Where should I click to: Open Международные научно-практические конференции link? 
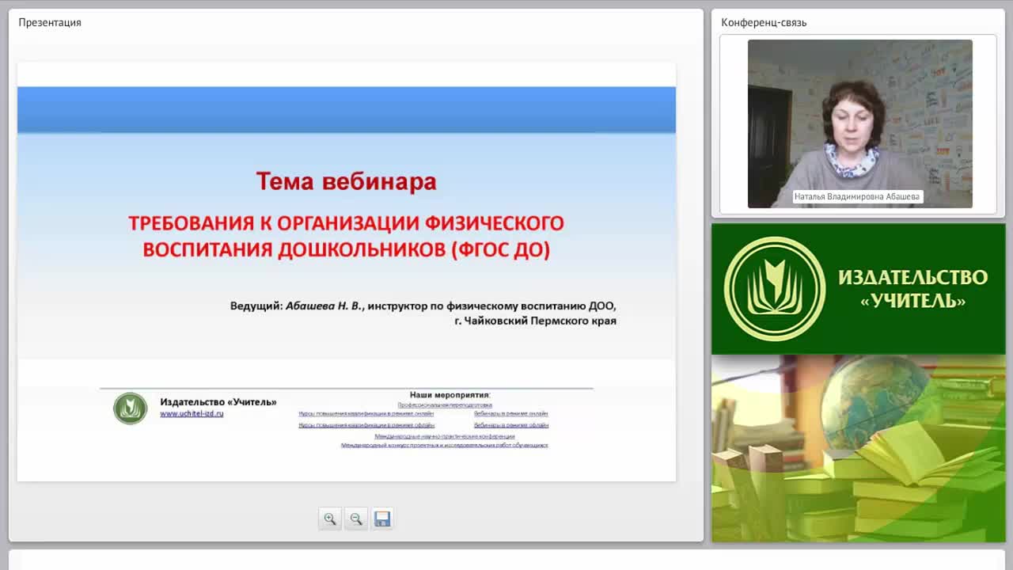445,436
